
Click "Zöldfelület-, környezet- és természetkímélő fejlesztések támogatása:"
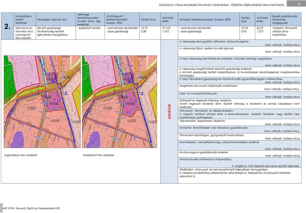coord(224,170)
